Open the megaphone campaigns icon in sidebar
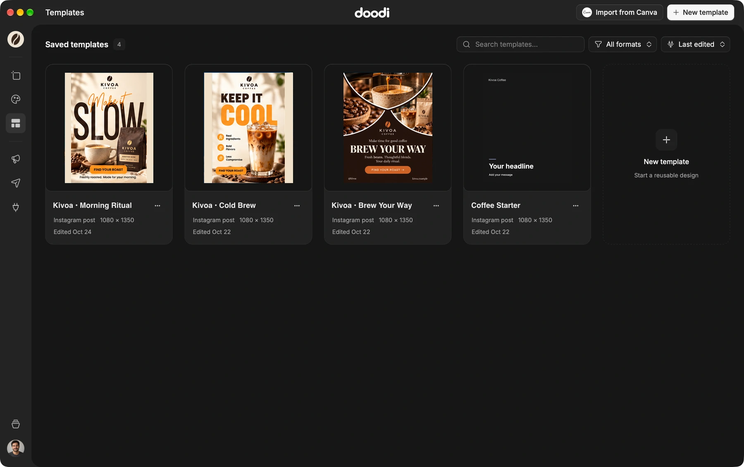Image resolution: width=744 pixels, height=467 pixels. [x=16, y=159]
